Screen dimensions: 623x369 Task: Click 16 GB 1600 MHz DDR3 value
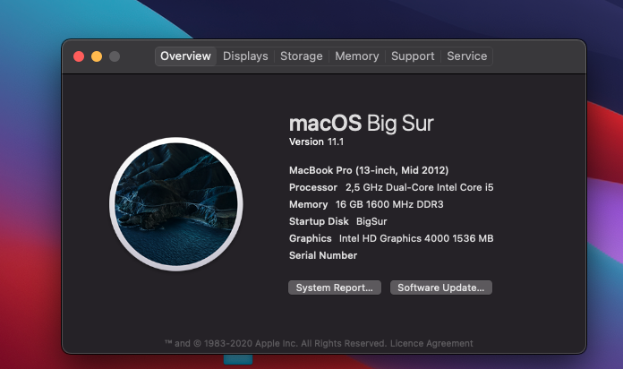[389, 204]
